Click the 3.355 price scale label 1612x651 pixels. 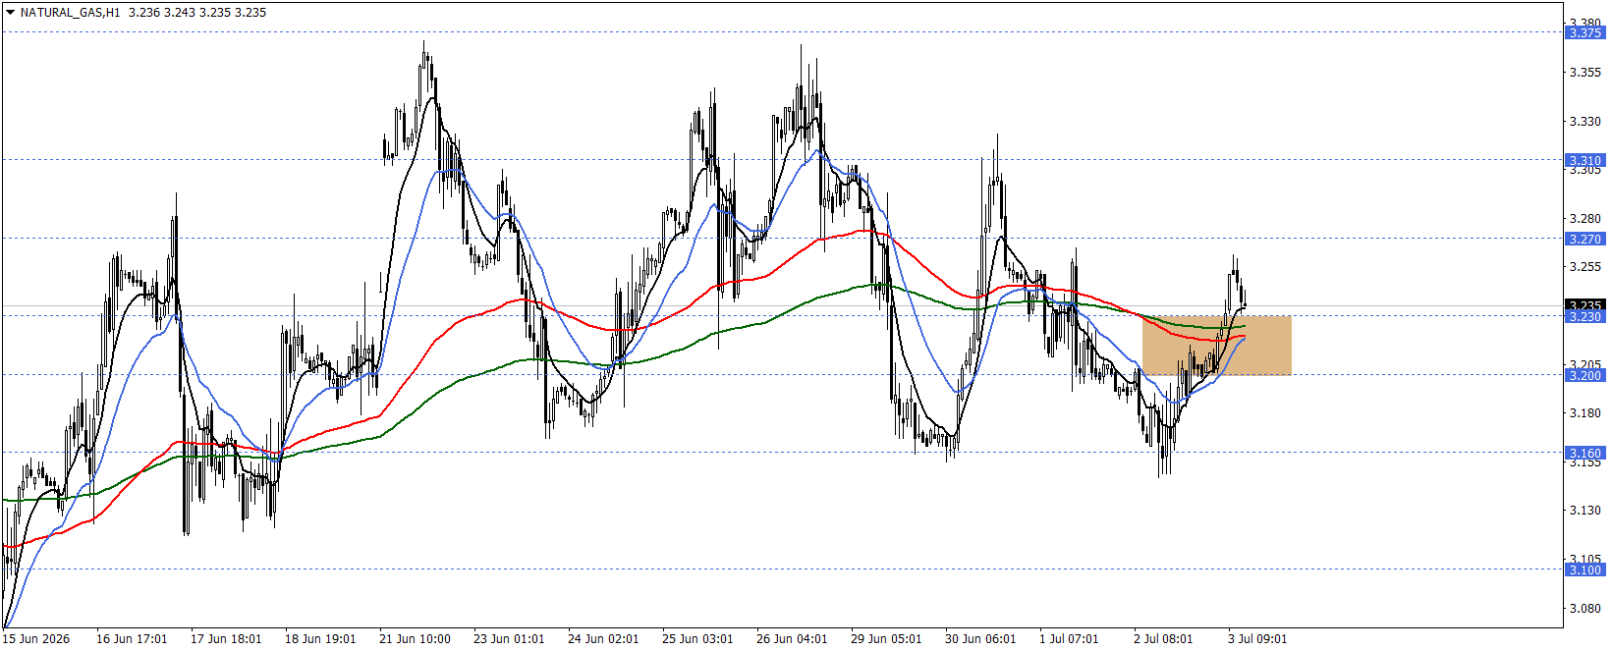(x=1585, y=73)
